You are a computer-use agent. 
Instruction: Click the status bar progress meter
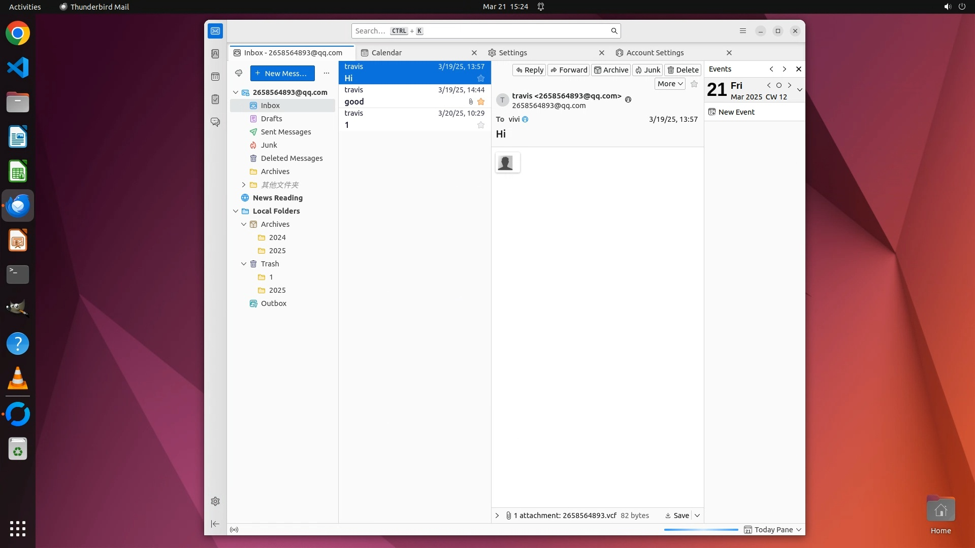coord(701,530)
